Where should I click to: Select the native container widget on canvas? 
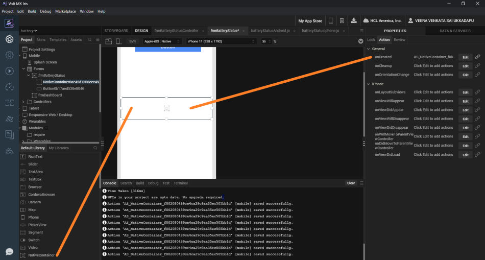pos(166,108)
